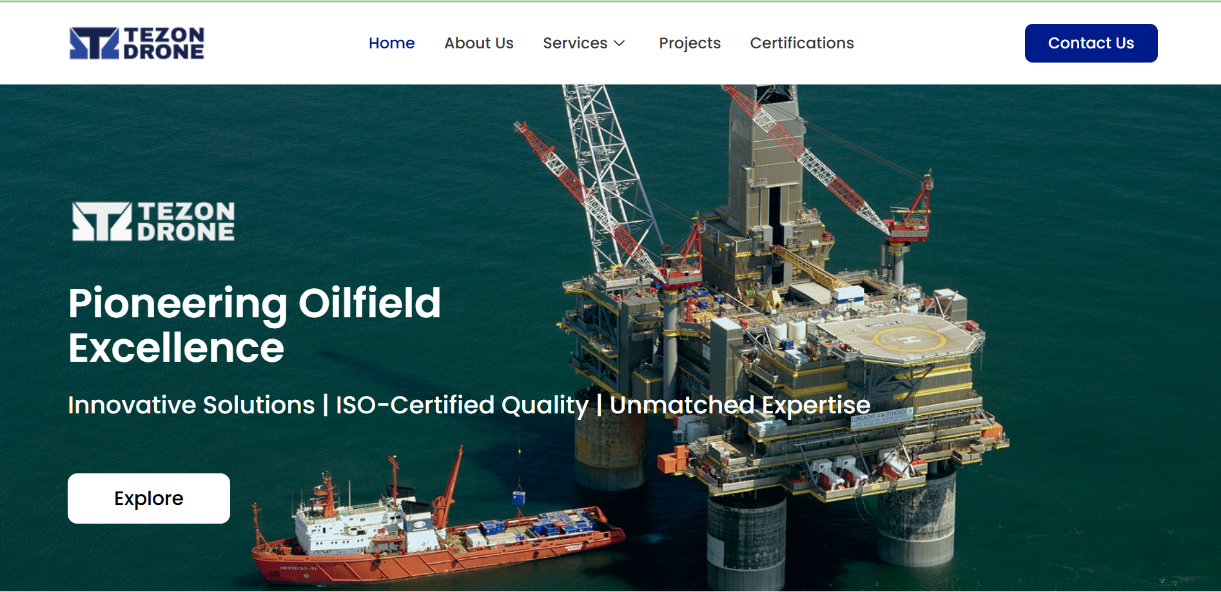Click the Pioneering Oilfield Excellence heading
This screenshot has width=1221, height=592.
(x=255, y=325)
